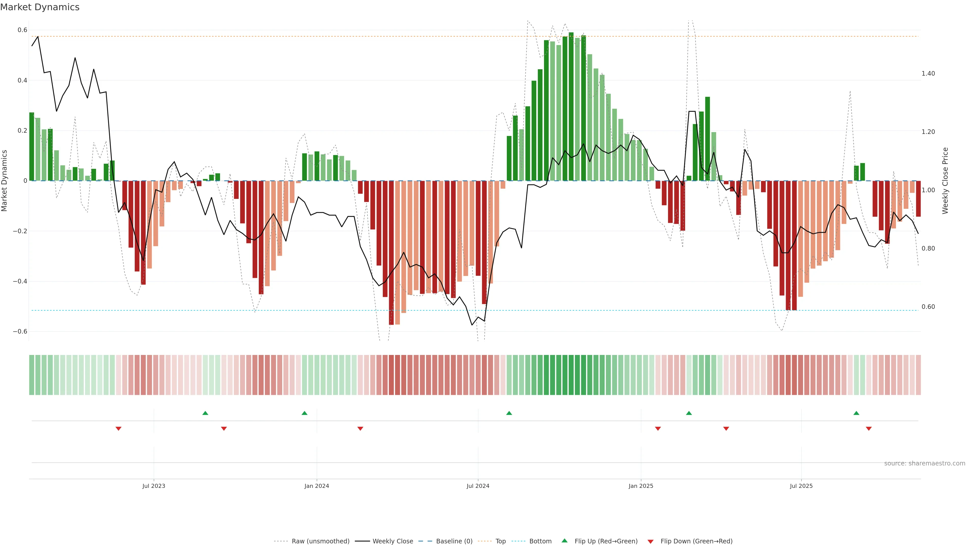Click the last green flip-up marker after Jul 2025
Screen dimensions: 978x550
856,413
